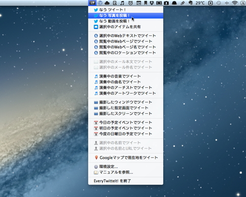Open the square record-style menu bar icon
Viewport: 246px width, 197px height.
[211, 3]
